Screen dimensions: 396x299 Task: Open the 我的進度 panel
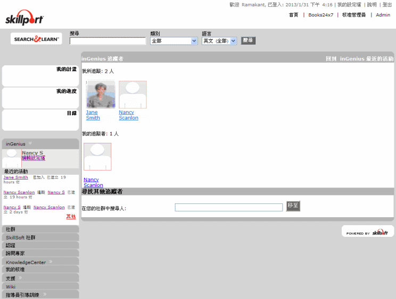click(40, 98)
